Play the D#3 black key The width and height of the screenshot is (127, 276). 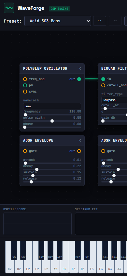87,250
